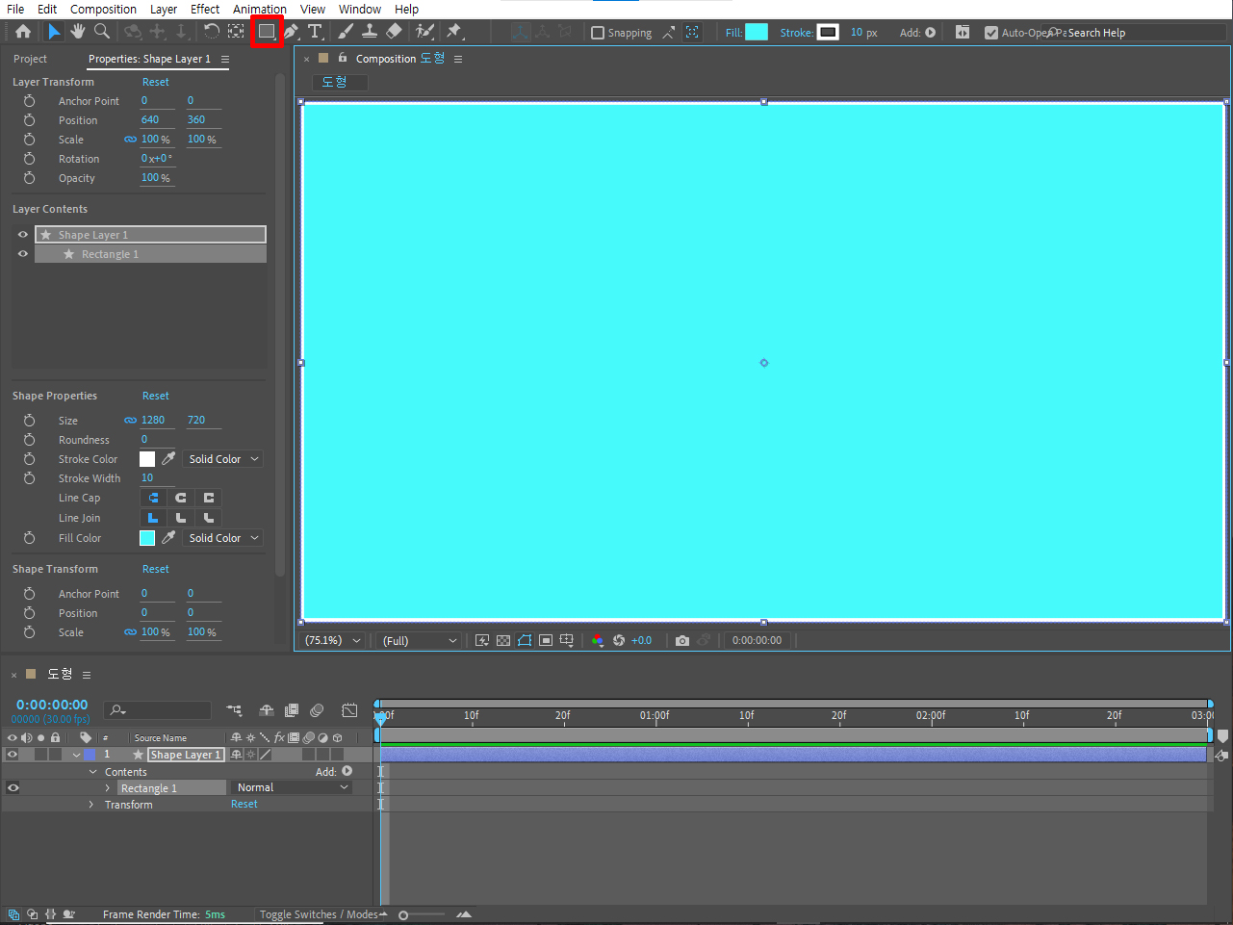Hide Rectangle 1 in Layer Contents
Image resolution: width=1233 pixels, height=925 pixels.
(x=23, y=254)
